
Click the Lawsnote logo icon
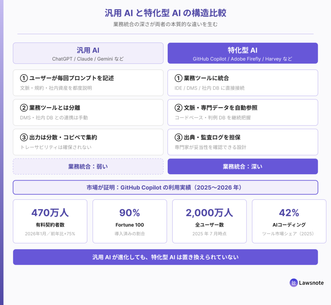[x=294, y=283]
